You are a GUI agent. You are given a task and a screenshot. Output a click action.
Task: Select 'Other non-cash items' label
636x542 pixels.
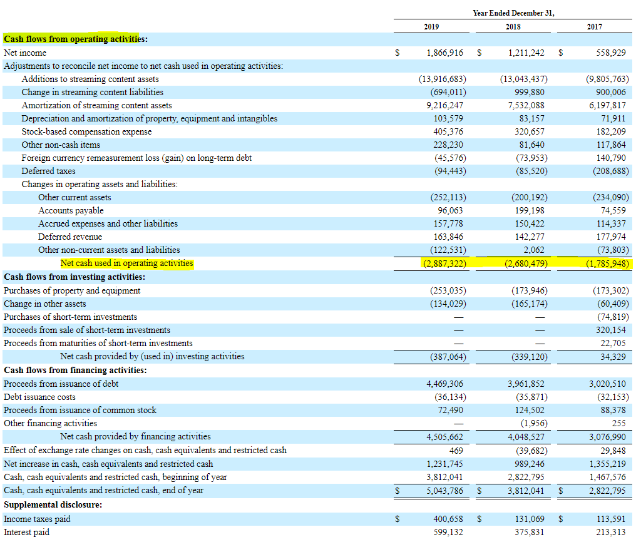tap(61, 145)
